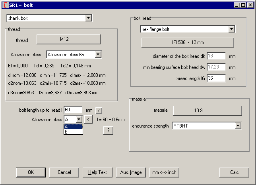Maximize the SR1+ bolt window
Screen dimensions: 256x185
point(242,5)
